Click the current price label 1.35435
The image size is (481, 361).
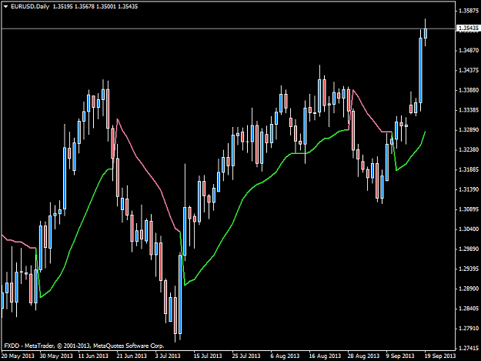point(469,28)
